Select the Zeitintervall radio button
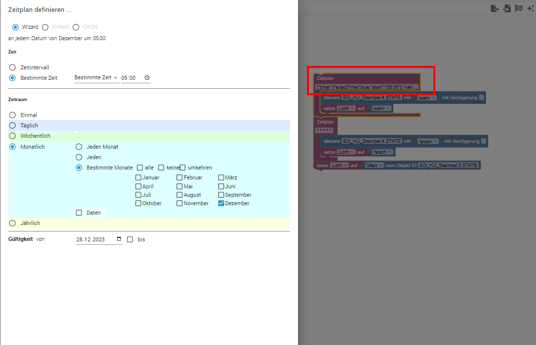This screenshot has height=345, width=536. pyautogui.click(x=13, y=67)
